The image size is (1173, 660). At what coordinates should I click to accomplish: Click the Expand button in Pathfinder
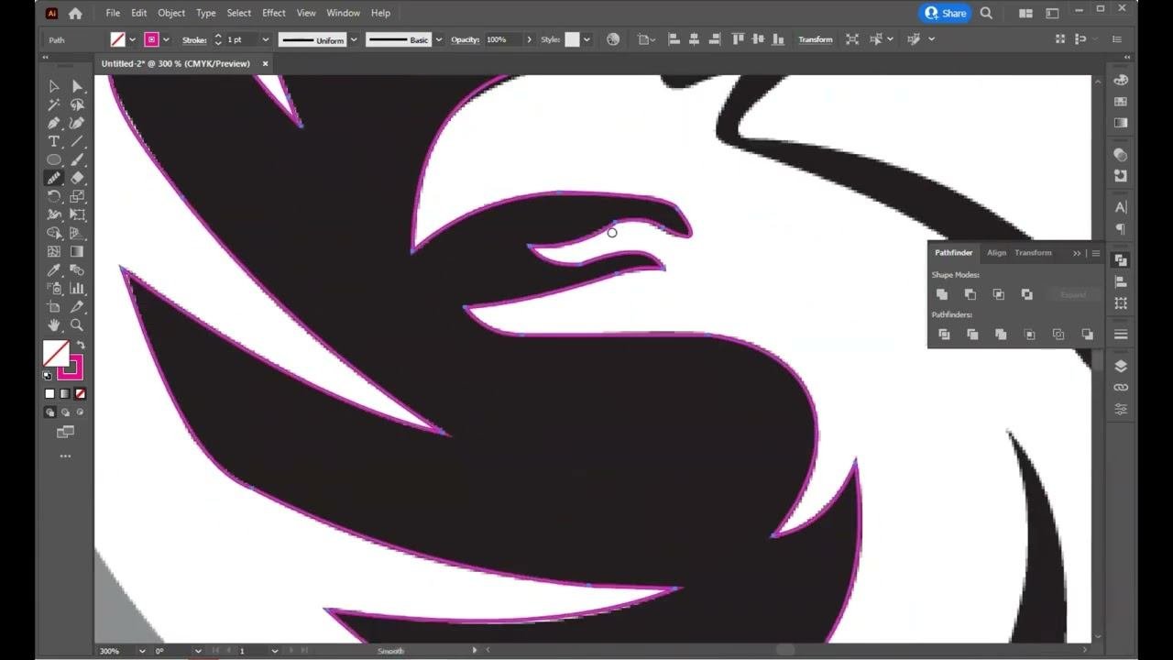pos(1073,294)
